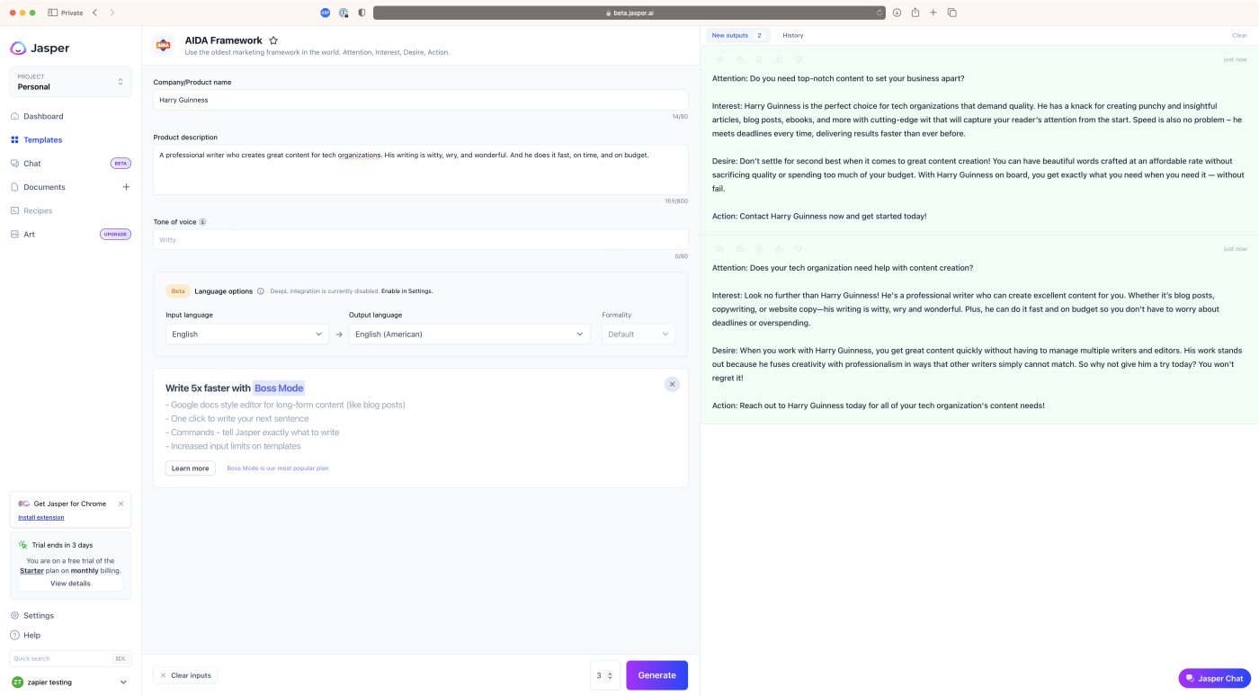Screen dimensions: 1259x696
Task: Switch to New outputs tab
Action: point(737,35)
